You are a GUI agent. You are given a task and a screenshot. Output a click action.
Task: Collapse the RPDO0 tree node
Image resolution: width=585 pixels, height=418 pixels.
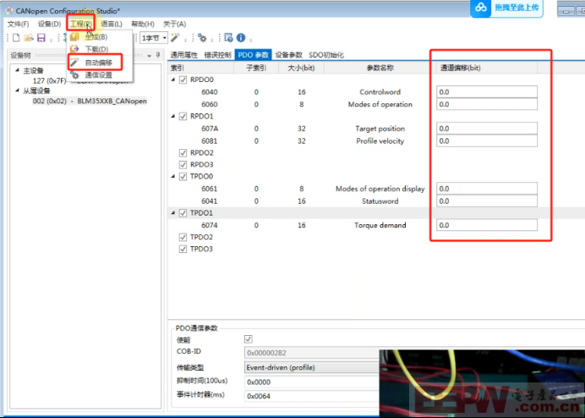tap(173, 80)
